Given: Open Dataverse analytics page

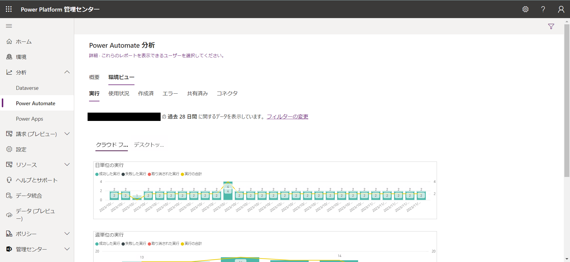Looking at the screenshot, I should [x=27, y=88].
